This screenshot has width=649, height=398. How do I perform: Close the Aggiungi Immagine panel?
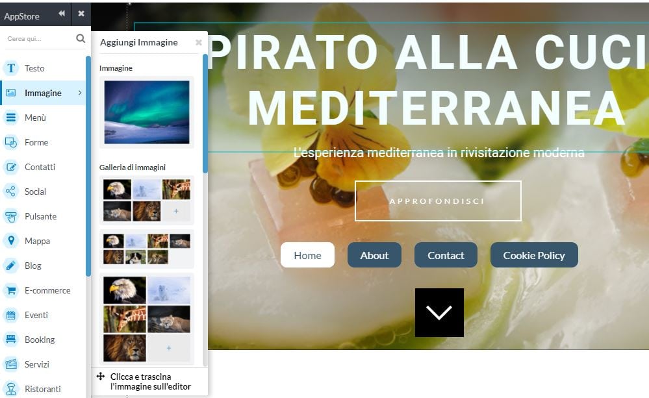199,42
